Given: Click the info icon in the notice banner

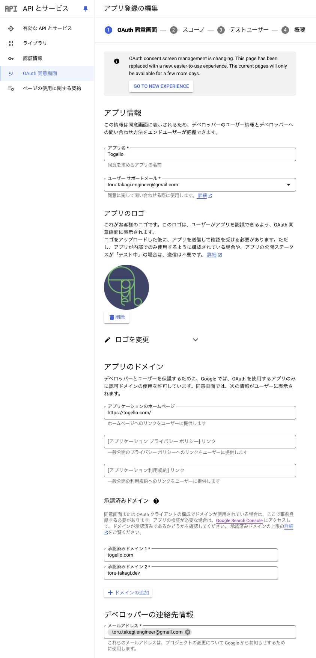Looking at the screenshot, I should 117,61.
